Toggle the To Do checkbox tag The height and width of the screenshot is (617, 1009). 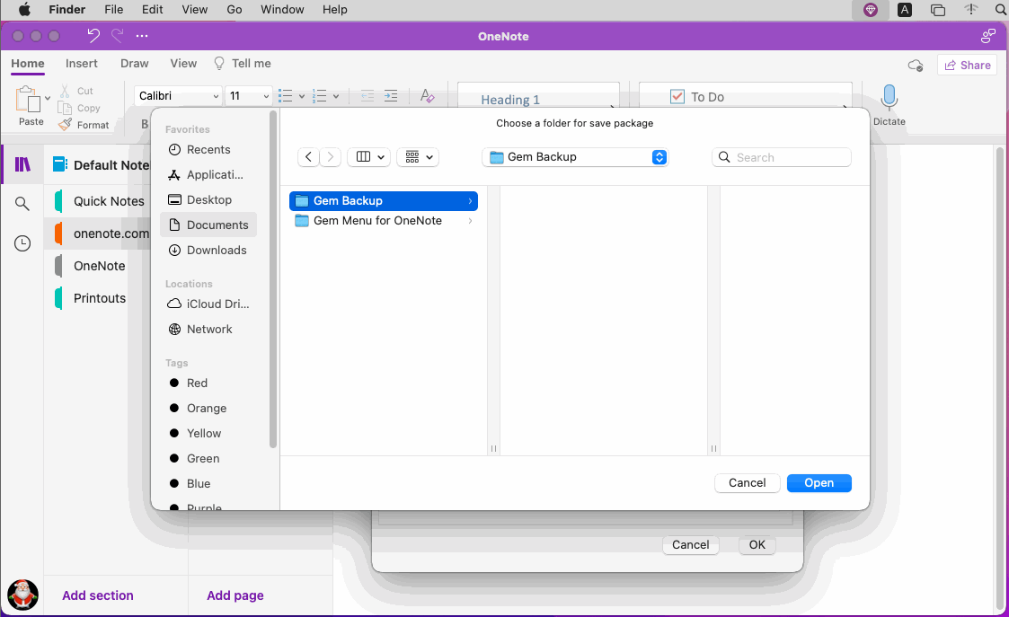pyautogui.click(x=677, y=96)
